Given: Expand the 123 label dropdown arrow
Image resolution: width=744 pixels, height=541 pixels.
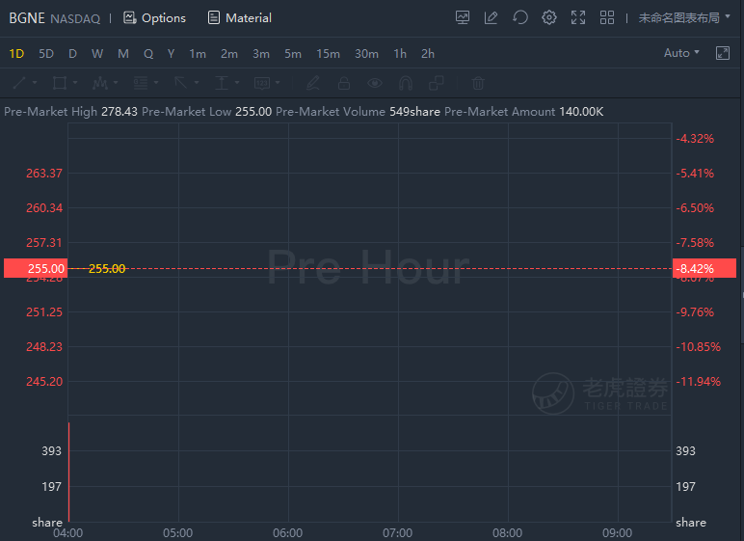Looking at the screenshot, I should (278, 83).
